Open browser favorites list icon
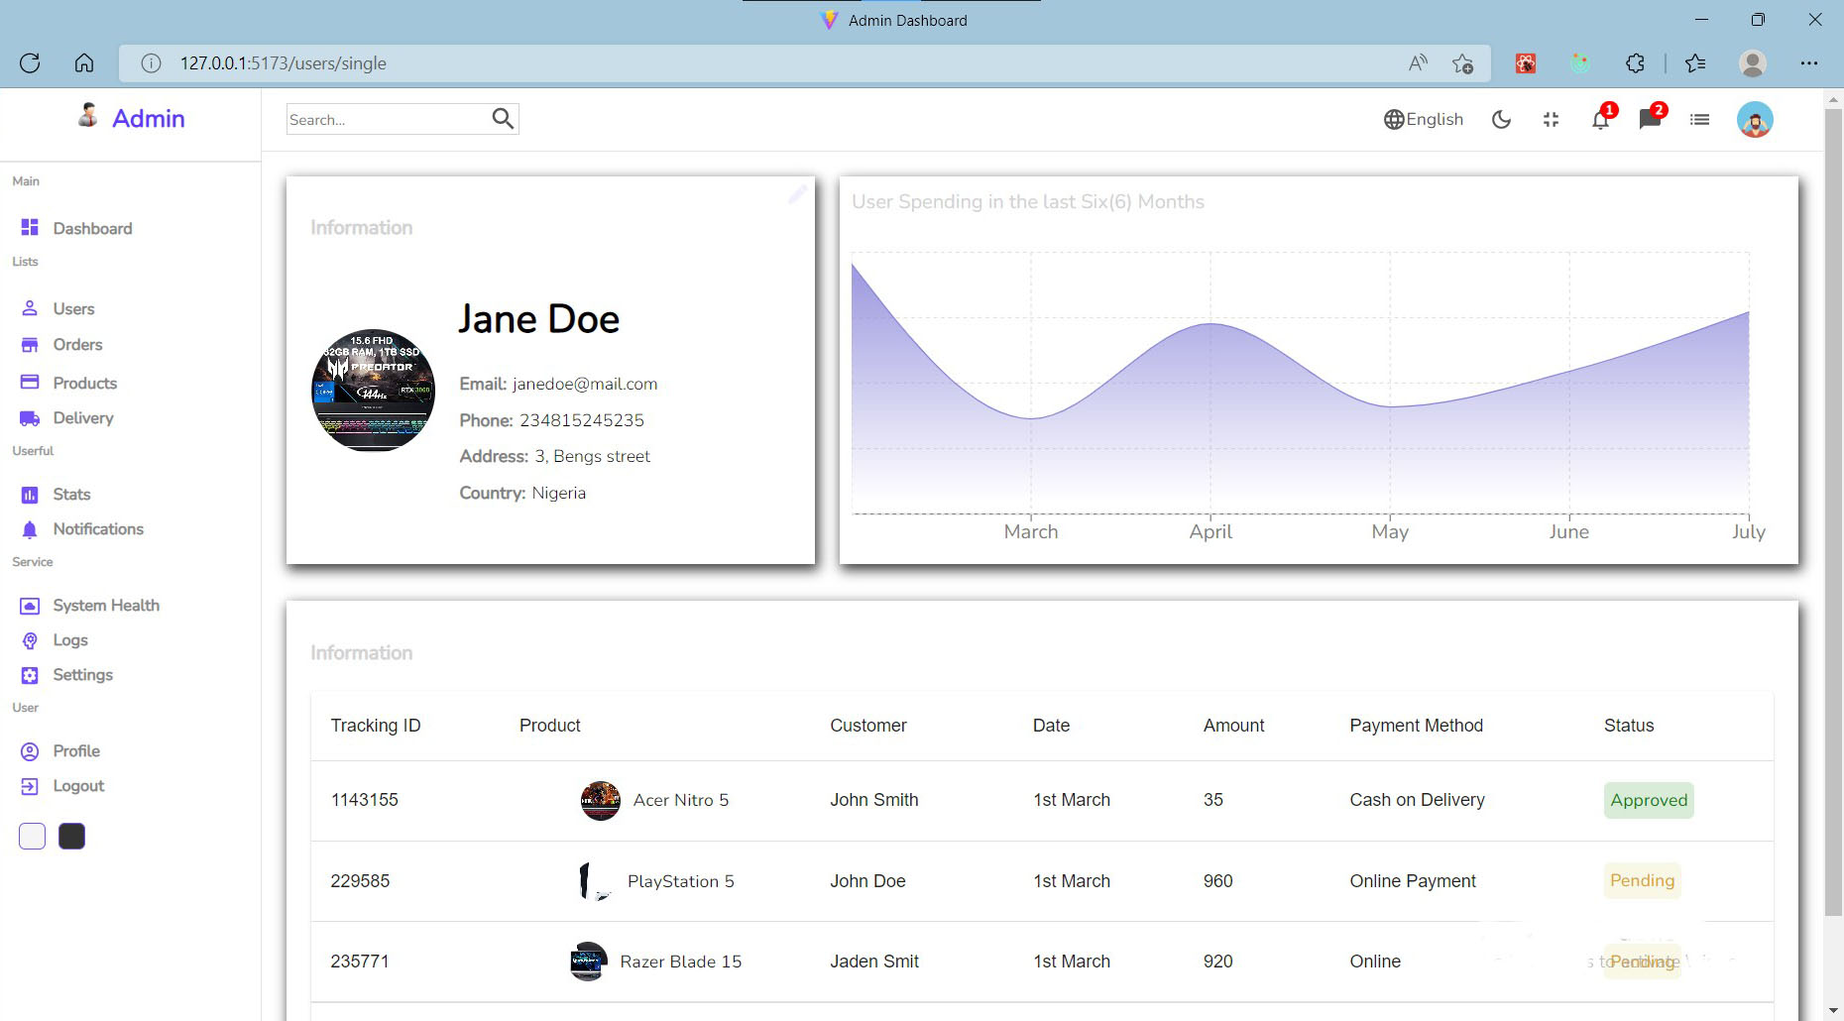The height and width of the screenshot is (1021, 1844). pos(1695,63)
